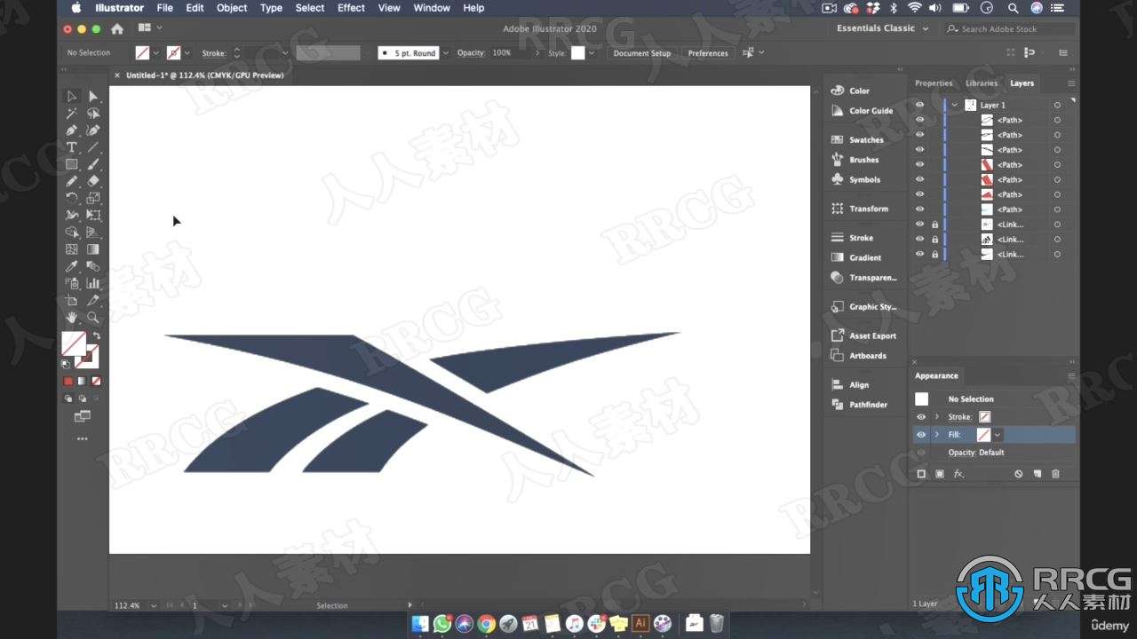
Task: Hide the bottom <Link...> layer
Action: 919,255
